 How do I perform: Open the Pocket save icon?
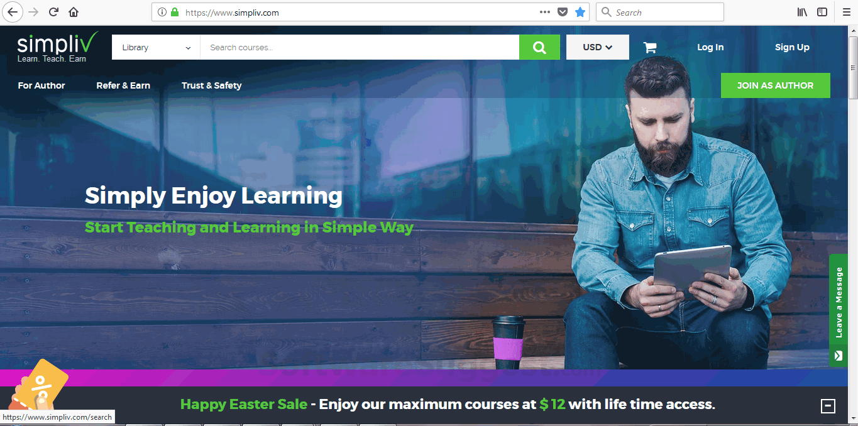pyautogui.click(x=563, y=12)
